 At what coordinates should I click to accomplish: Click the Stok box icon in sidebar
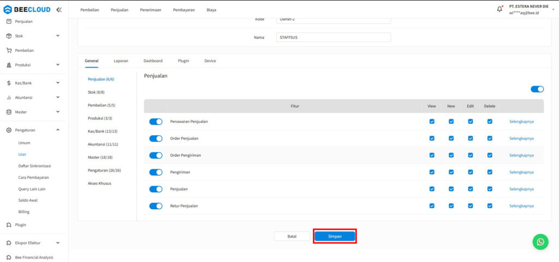[9, 36]
